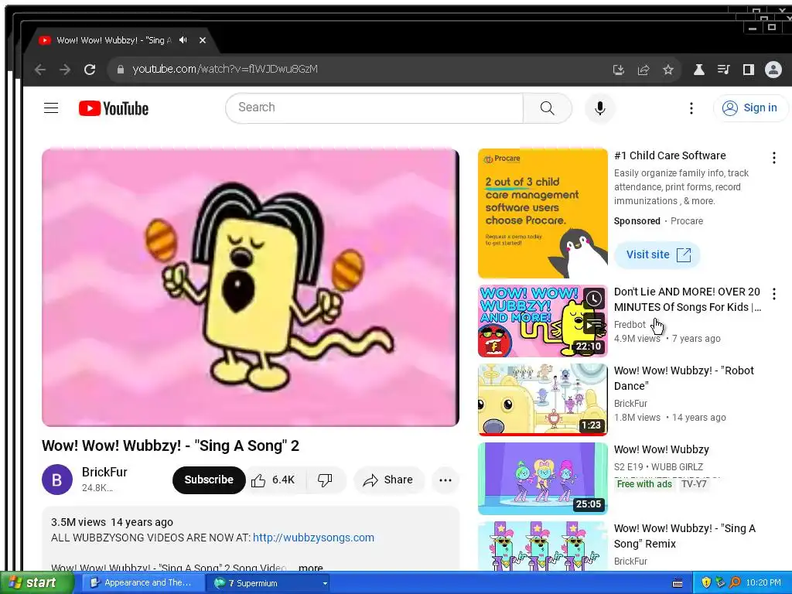Viewport: 792px width, 594px height.
Task: Open options menu for Procare ad
Action: point(773,158)
